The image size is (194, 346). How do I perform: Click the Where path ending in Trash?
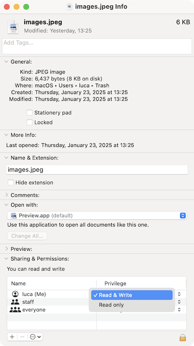click(72, 85)
